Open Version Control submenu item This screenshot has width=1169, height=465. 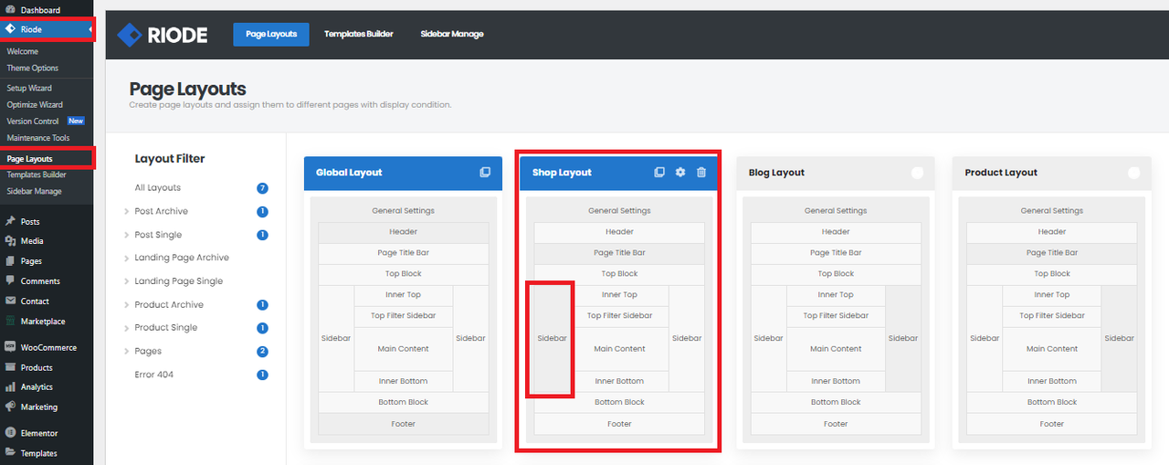tap(33, 121)
